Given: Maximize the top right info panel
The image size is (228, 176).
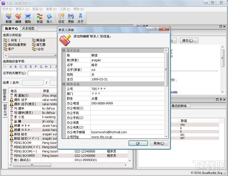Looking at the screenshot, I should pos(221,27).
